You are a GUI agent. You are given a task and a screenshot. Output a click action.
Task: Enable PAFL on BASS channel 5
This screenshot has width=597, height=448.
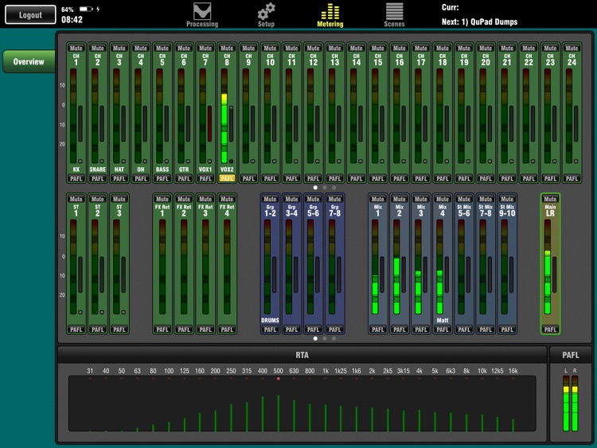162,179
